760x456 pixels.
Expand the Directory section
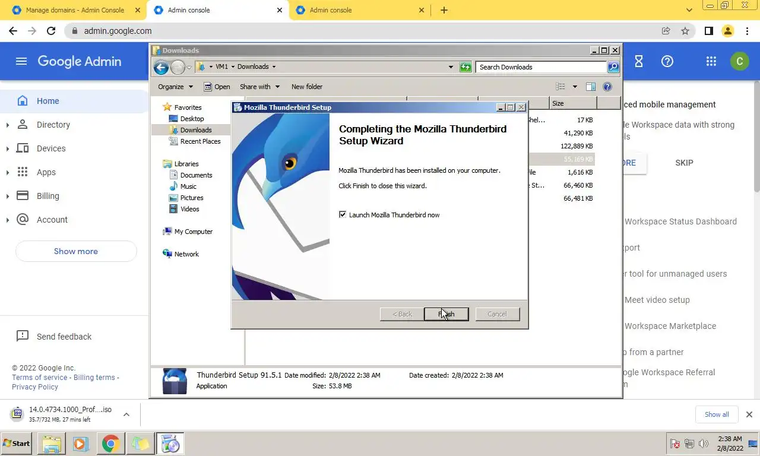click(x=8, y=125)
